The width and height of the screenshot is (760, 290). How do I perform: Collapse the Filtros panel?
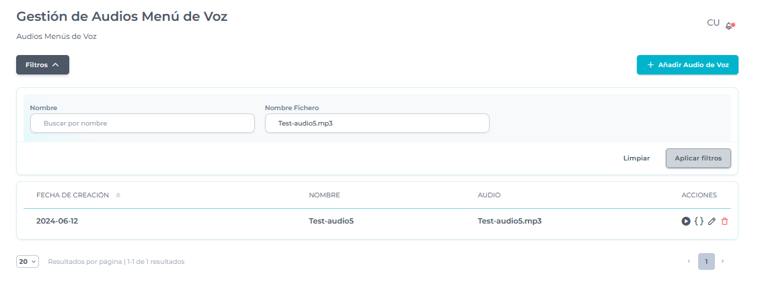click(42, 65)
